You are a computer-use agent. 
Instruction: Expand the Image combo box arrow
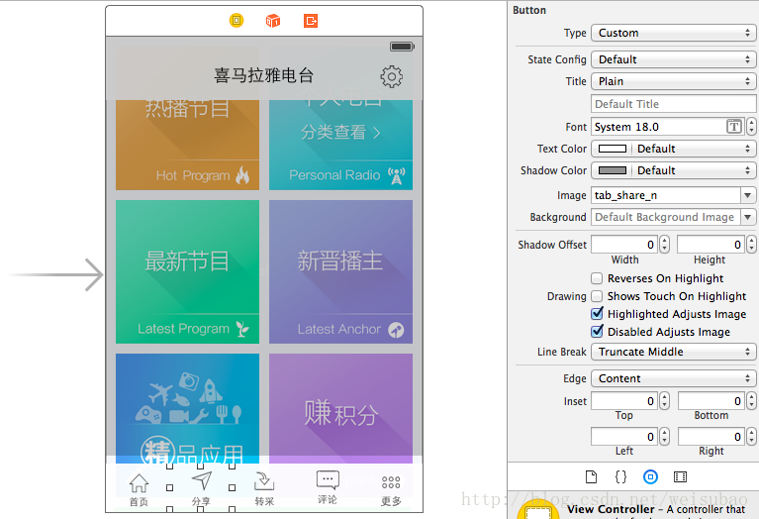748,195
